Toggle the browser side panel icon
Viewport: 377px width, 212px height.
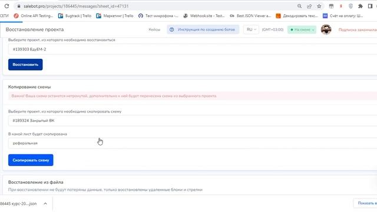(371, 6)
